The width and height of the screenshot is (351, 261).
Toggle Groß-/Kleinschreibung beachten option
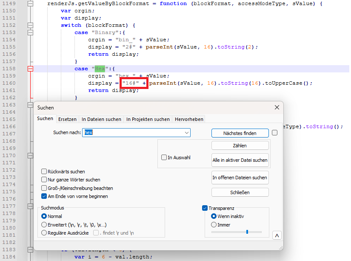click(x=44, y=188)
